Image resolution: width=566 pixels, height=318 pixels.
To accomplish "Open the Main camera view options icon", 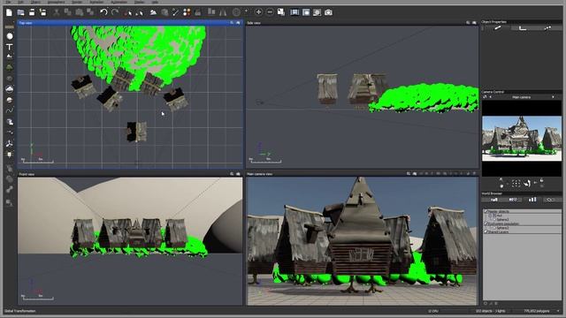I will [409, 173].
